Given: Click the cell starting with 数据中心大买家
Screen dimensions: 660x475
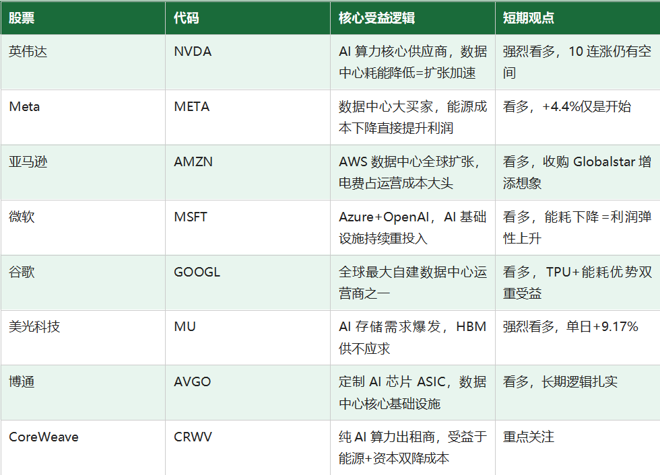Looking at the screenshot, I should (413, 117).
